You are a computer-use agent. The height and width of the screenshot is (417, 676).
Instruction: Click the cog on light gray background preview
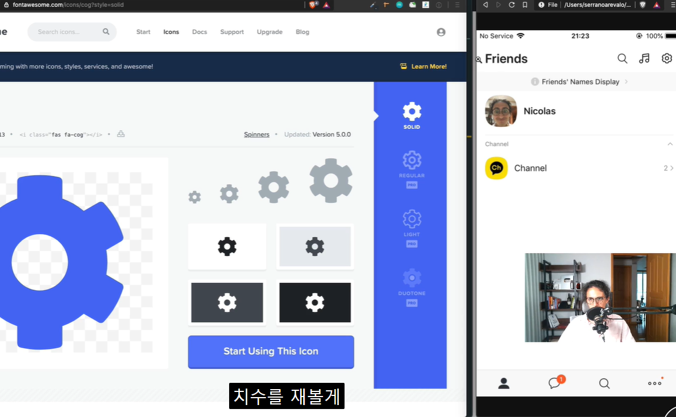click(315, 247)
